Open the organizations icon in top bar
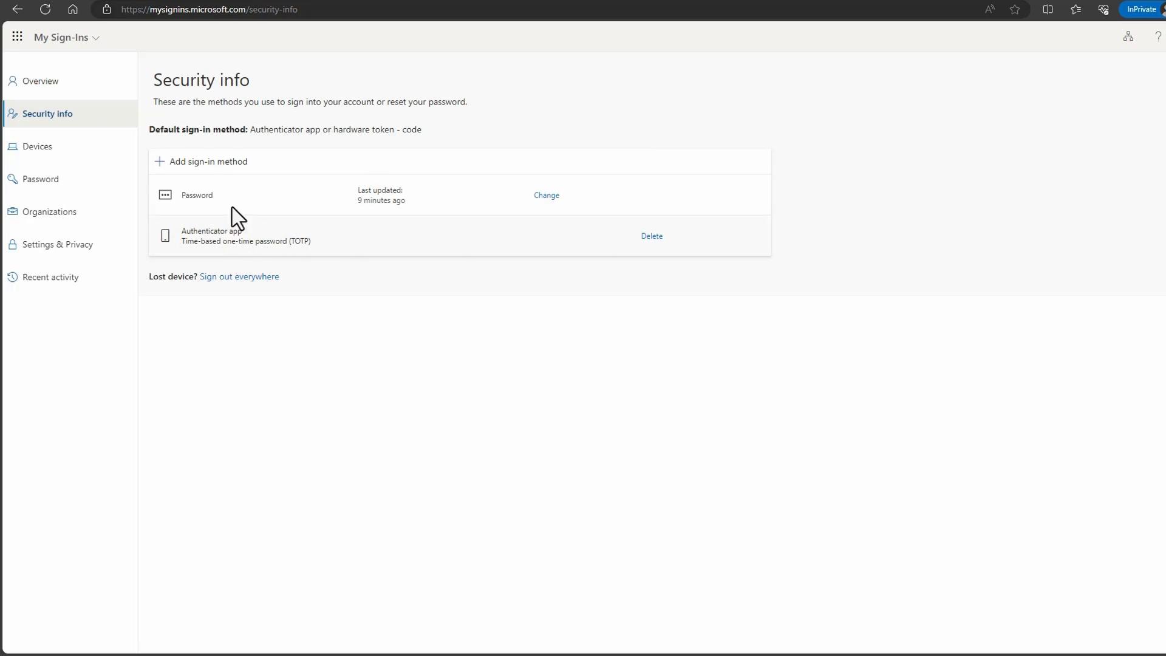 pos(1128,36)
